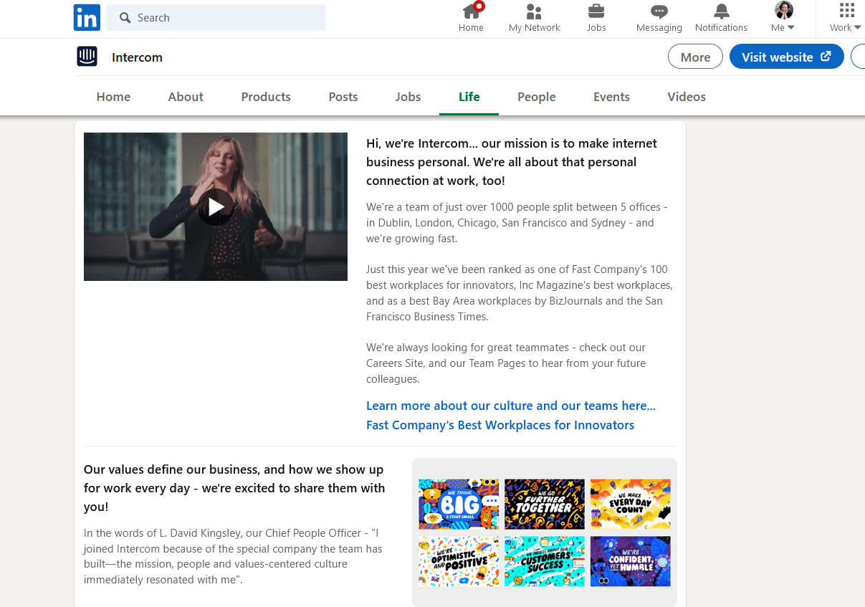Open the Videos tab
This screenshot has height=607, width=865.
pyautogui.click(x=687, y=97)
